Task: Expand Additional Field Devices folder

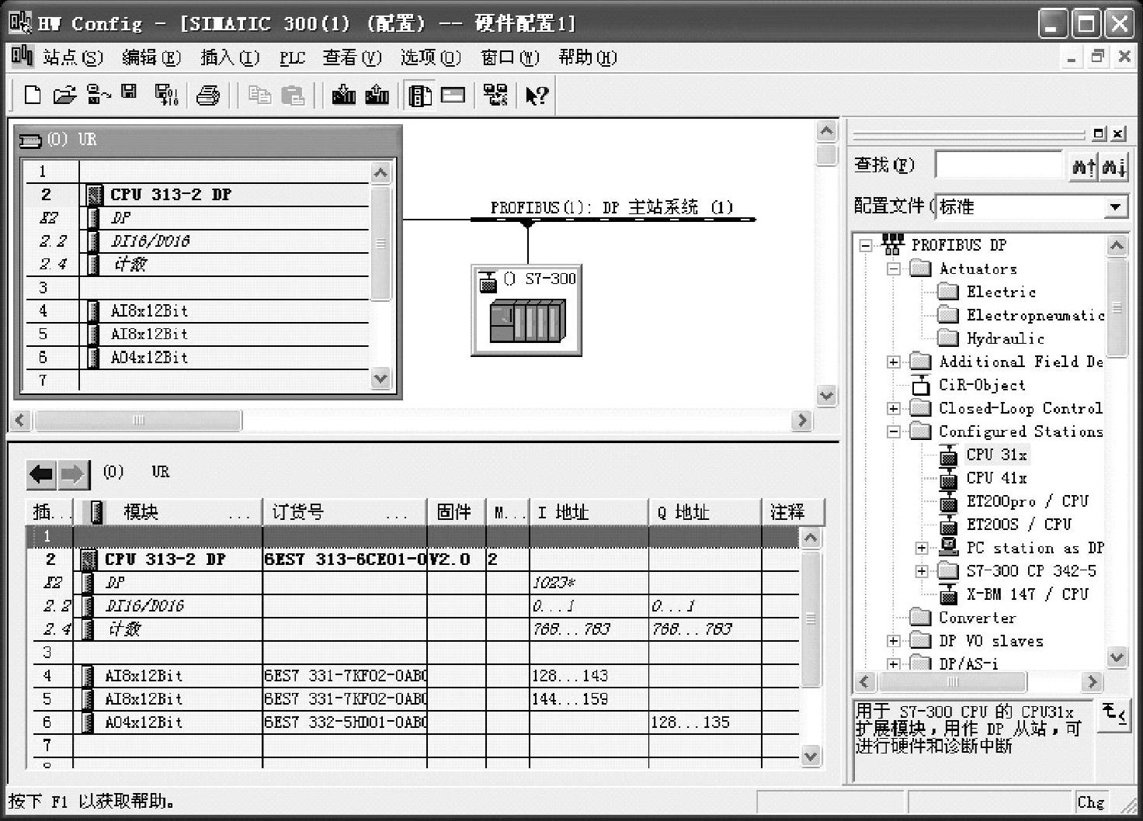Action: [894, 362]
